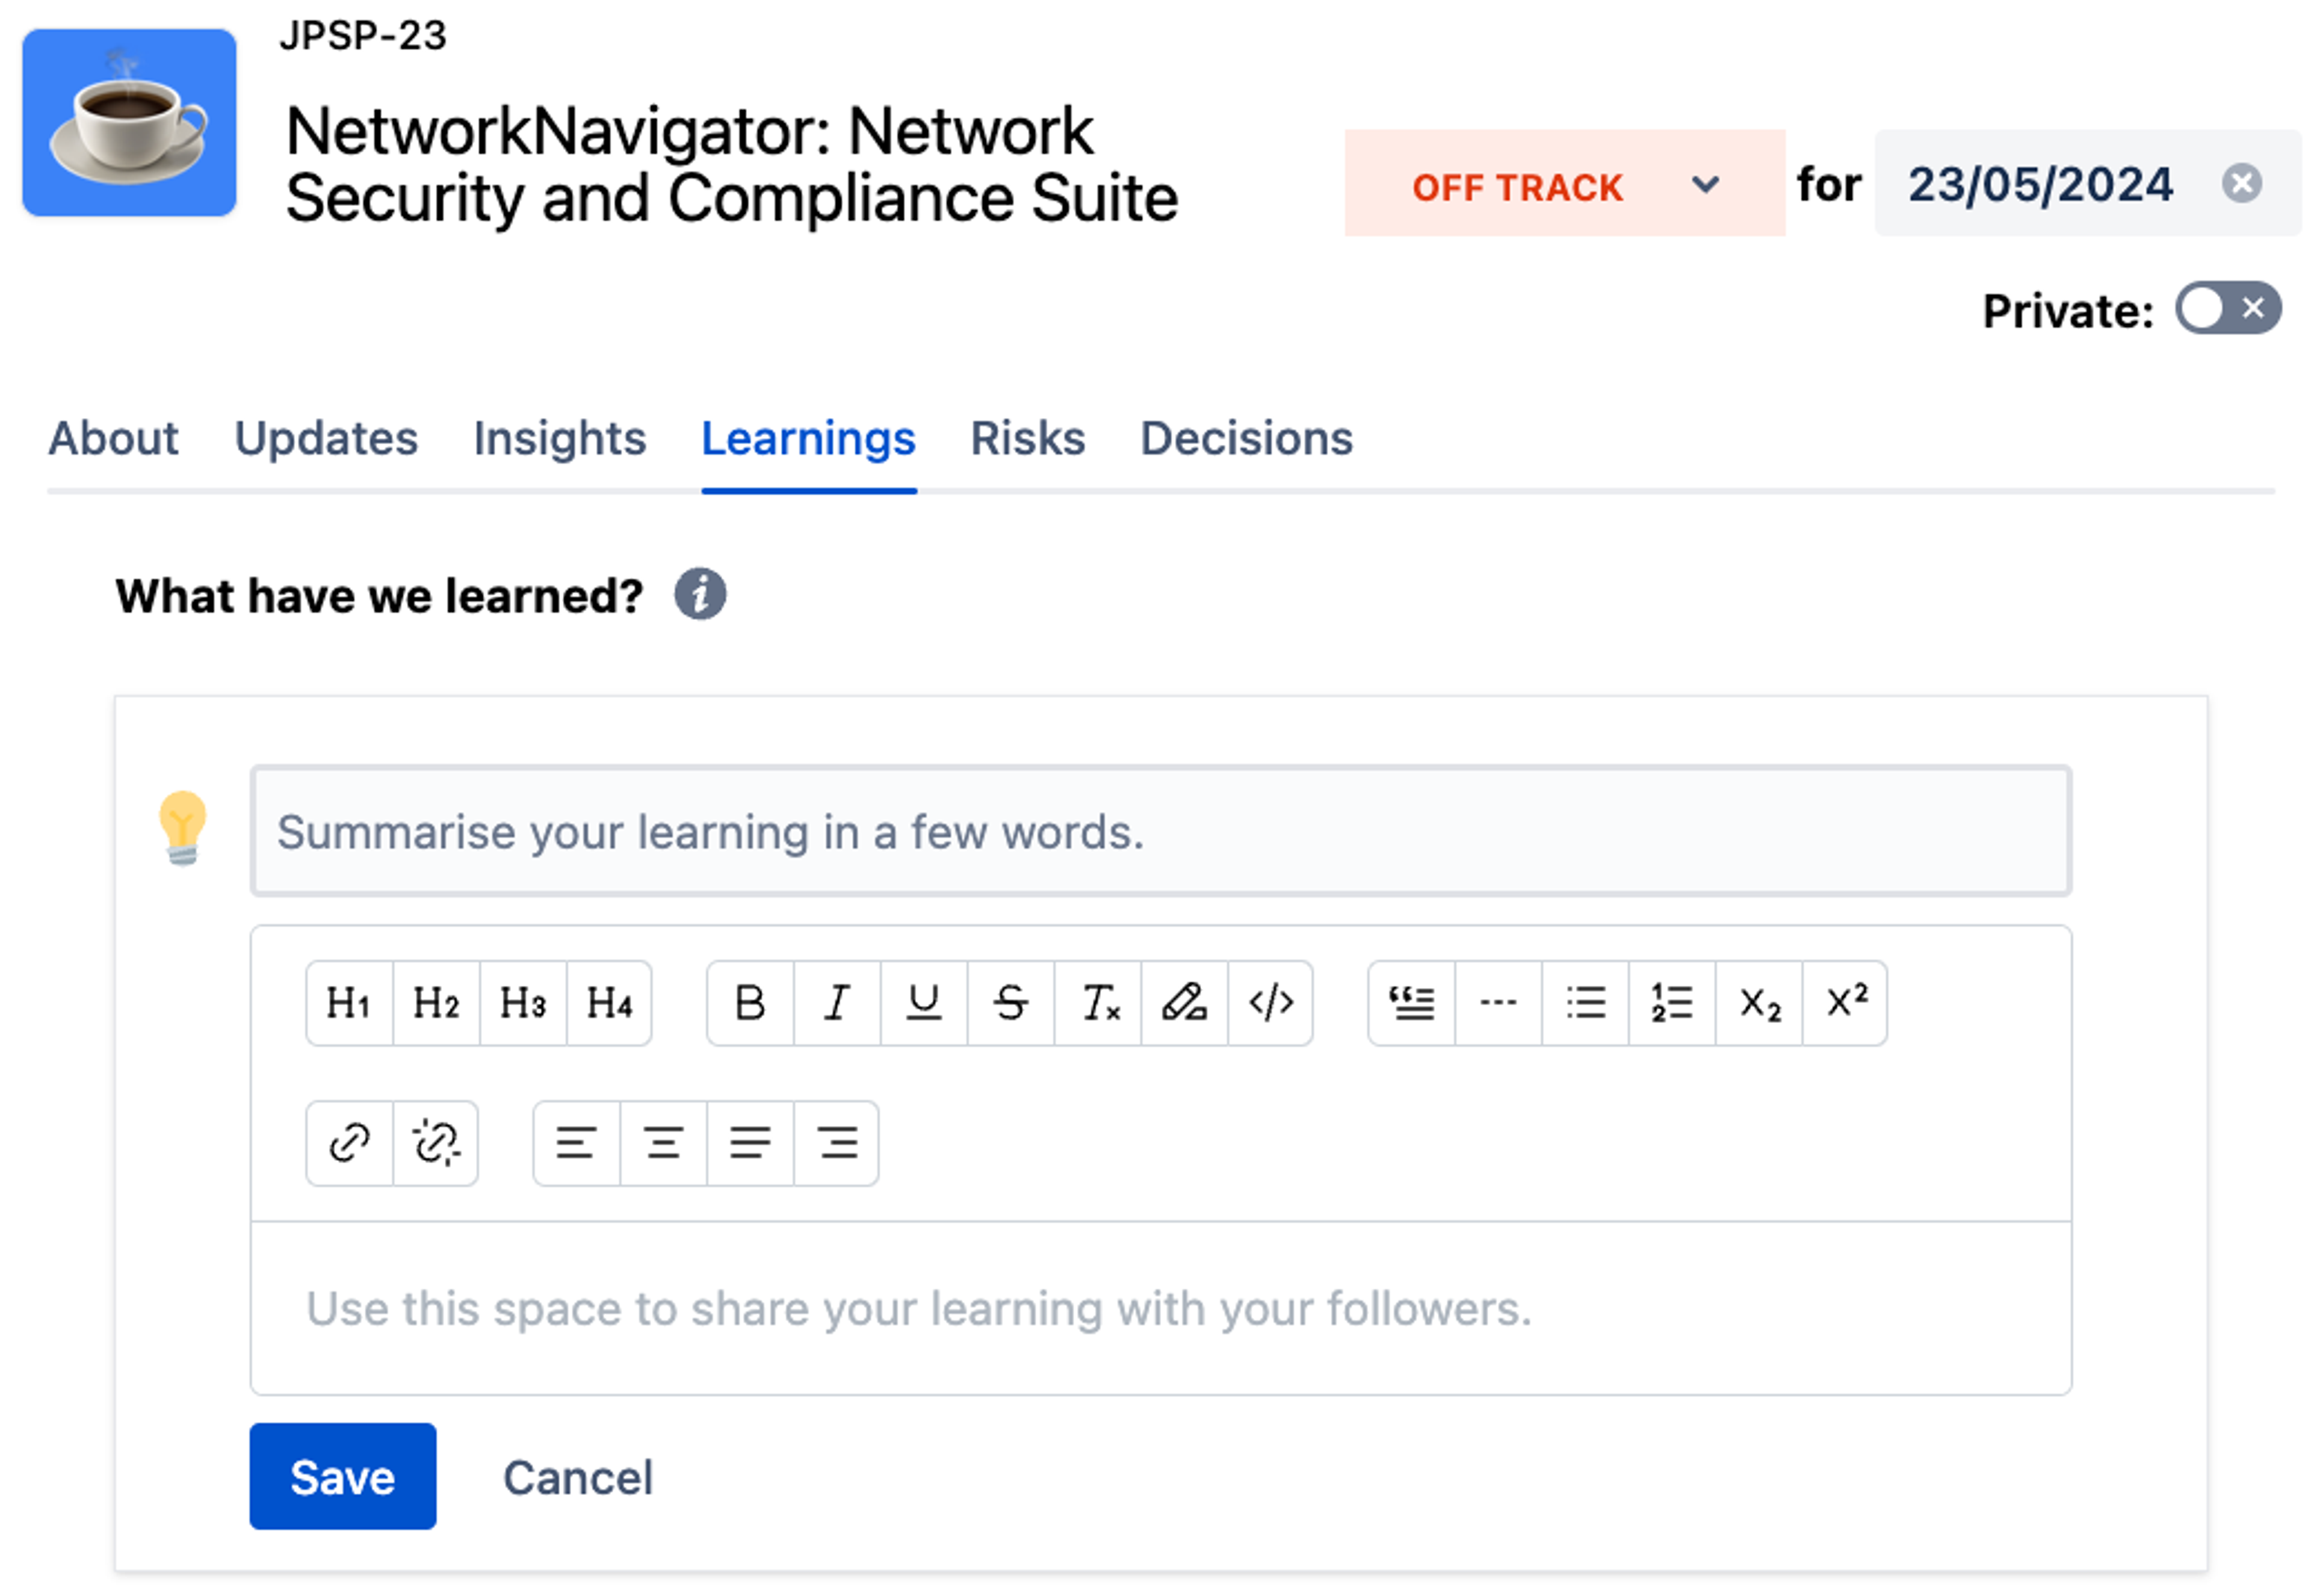This screenshot has height=1596, width=2311.
Task: Open the OFF TRACK status dropdown
Action: [x=1563, y=185]
